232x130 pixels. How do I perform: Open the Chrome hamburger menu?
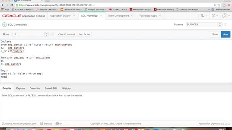click(229, 5)
